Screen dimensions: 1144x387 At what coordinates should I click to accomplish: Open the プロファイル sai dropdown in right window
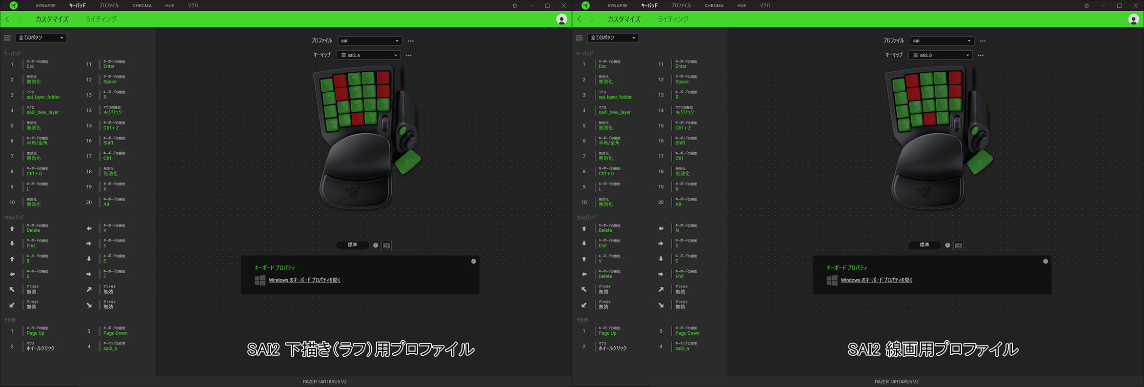(942, 41)
